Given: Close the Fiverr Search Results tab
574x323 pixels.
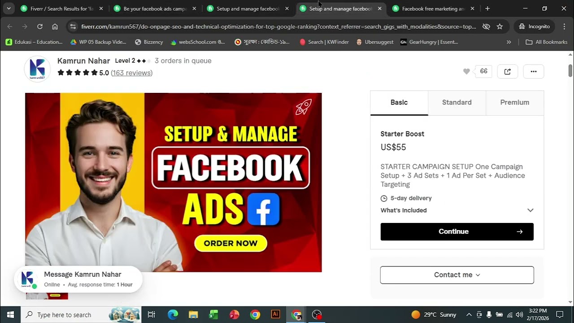Looking at the screenshot, I should pyautogui.click(x=101, y=9).
